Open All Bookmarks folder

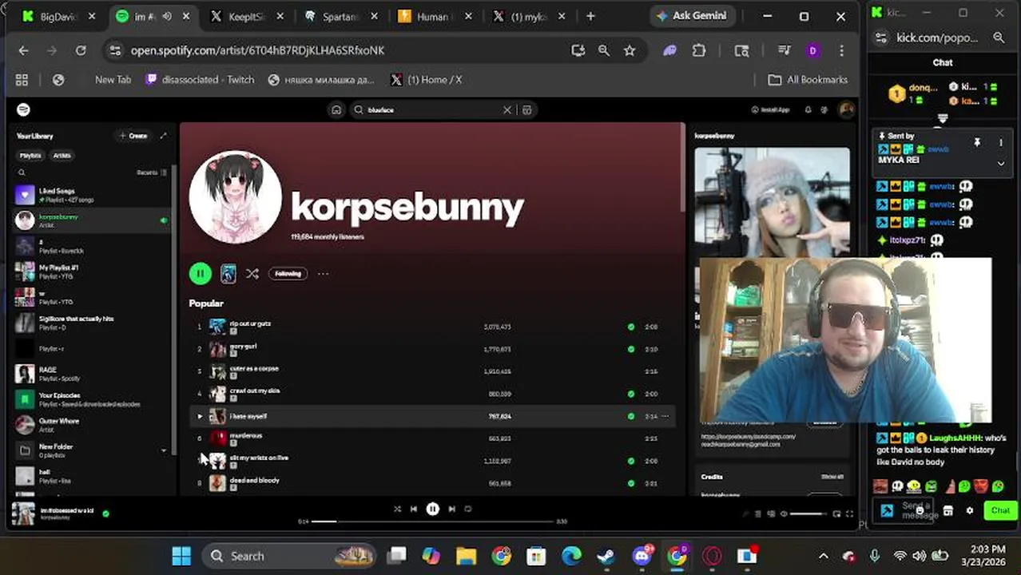(807, 80)
